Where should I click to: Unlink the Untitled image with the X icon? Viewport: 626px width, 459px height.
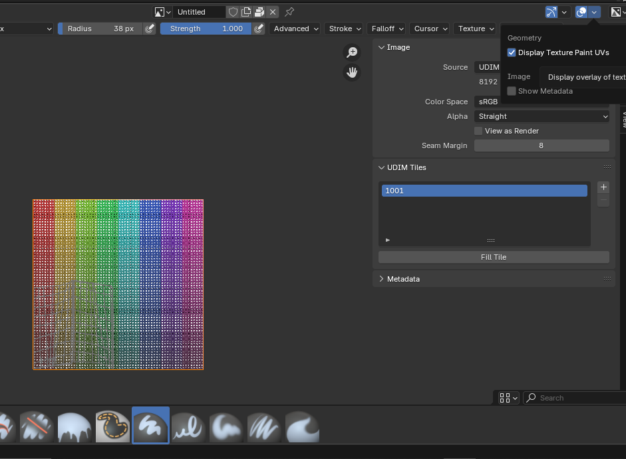tap(273, 12)
